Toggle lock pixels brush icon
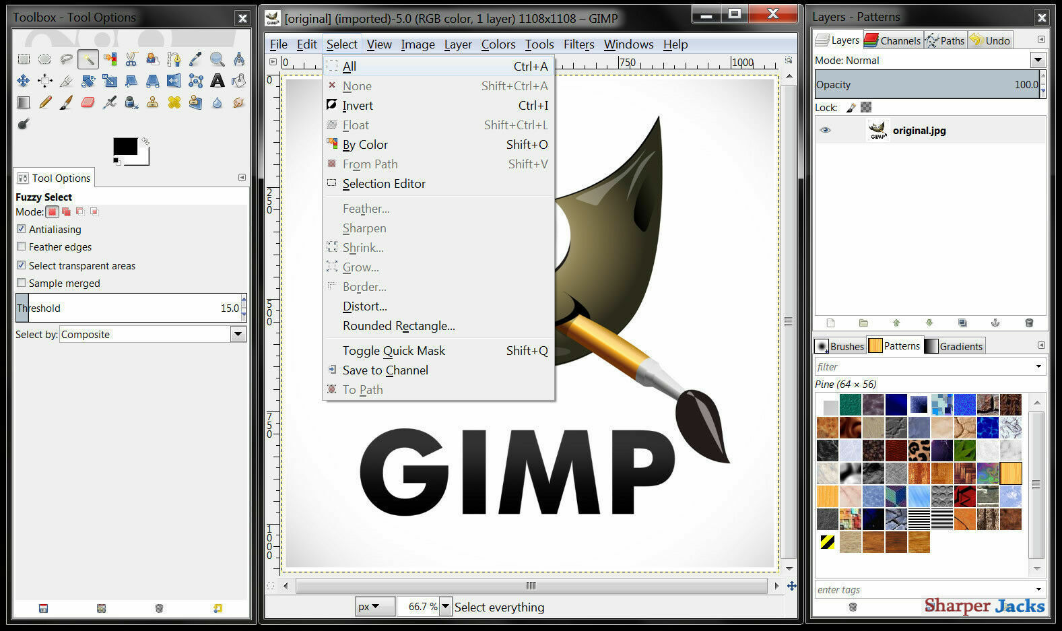This screenshot has height=631, width=1062. click(x=851, y=107)
